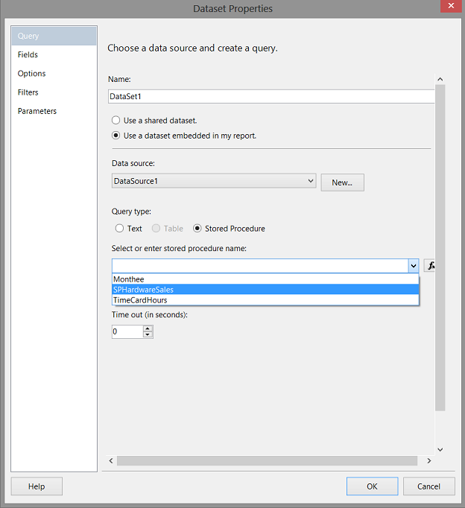Image resolution: width=465 pixels, height=508 pixels.
Task: Expand the Data source dropdown
Action: (x=310, y=181)
